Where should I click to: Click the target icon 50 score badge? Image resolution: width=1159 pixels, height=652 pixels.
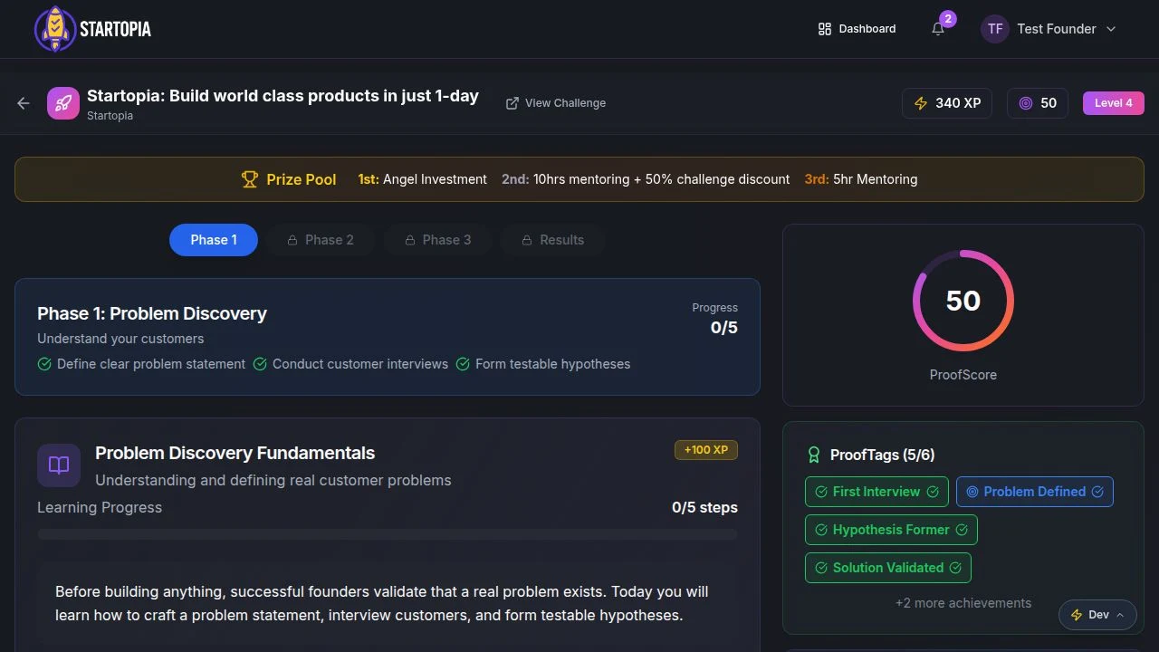tap(1038, 103)
